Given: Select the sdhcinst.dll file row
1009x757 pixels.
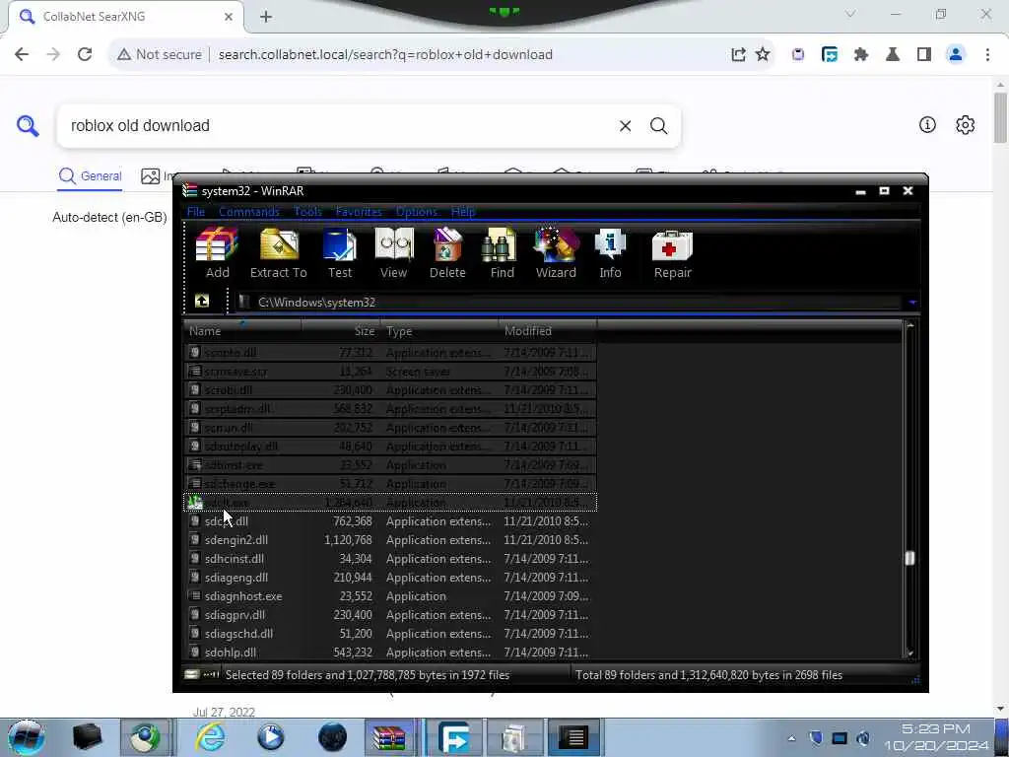Looking at the screenshot, I should [390, 559].
